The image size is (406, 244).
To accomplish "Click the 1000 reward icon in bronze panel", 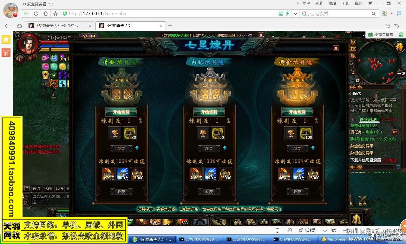I will (137, 174).
